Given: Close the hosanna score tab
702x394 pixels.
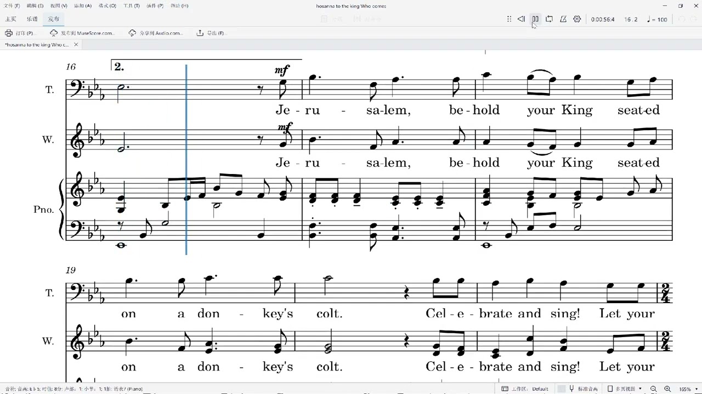Looking at the screenshot, I should pos(76,45).
